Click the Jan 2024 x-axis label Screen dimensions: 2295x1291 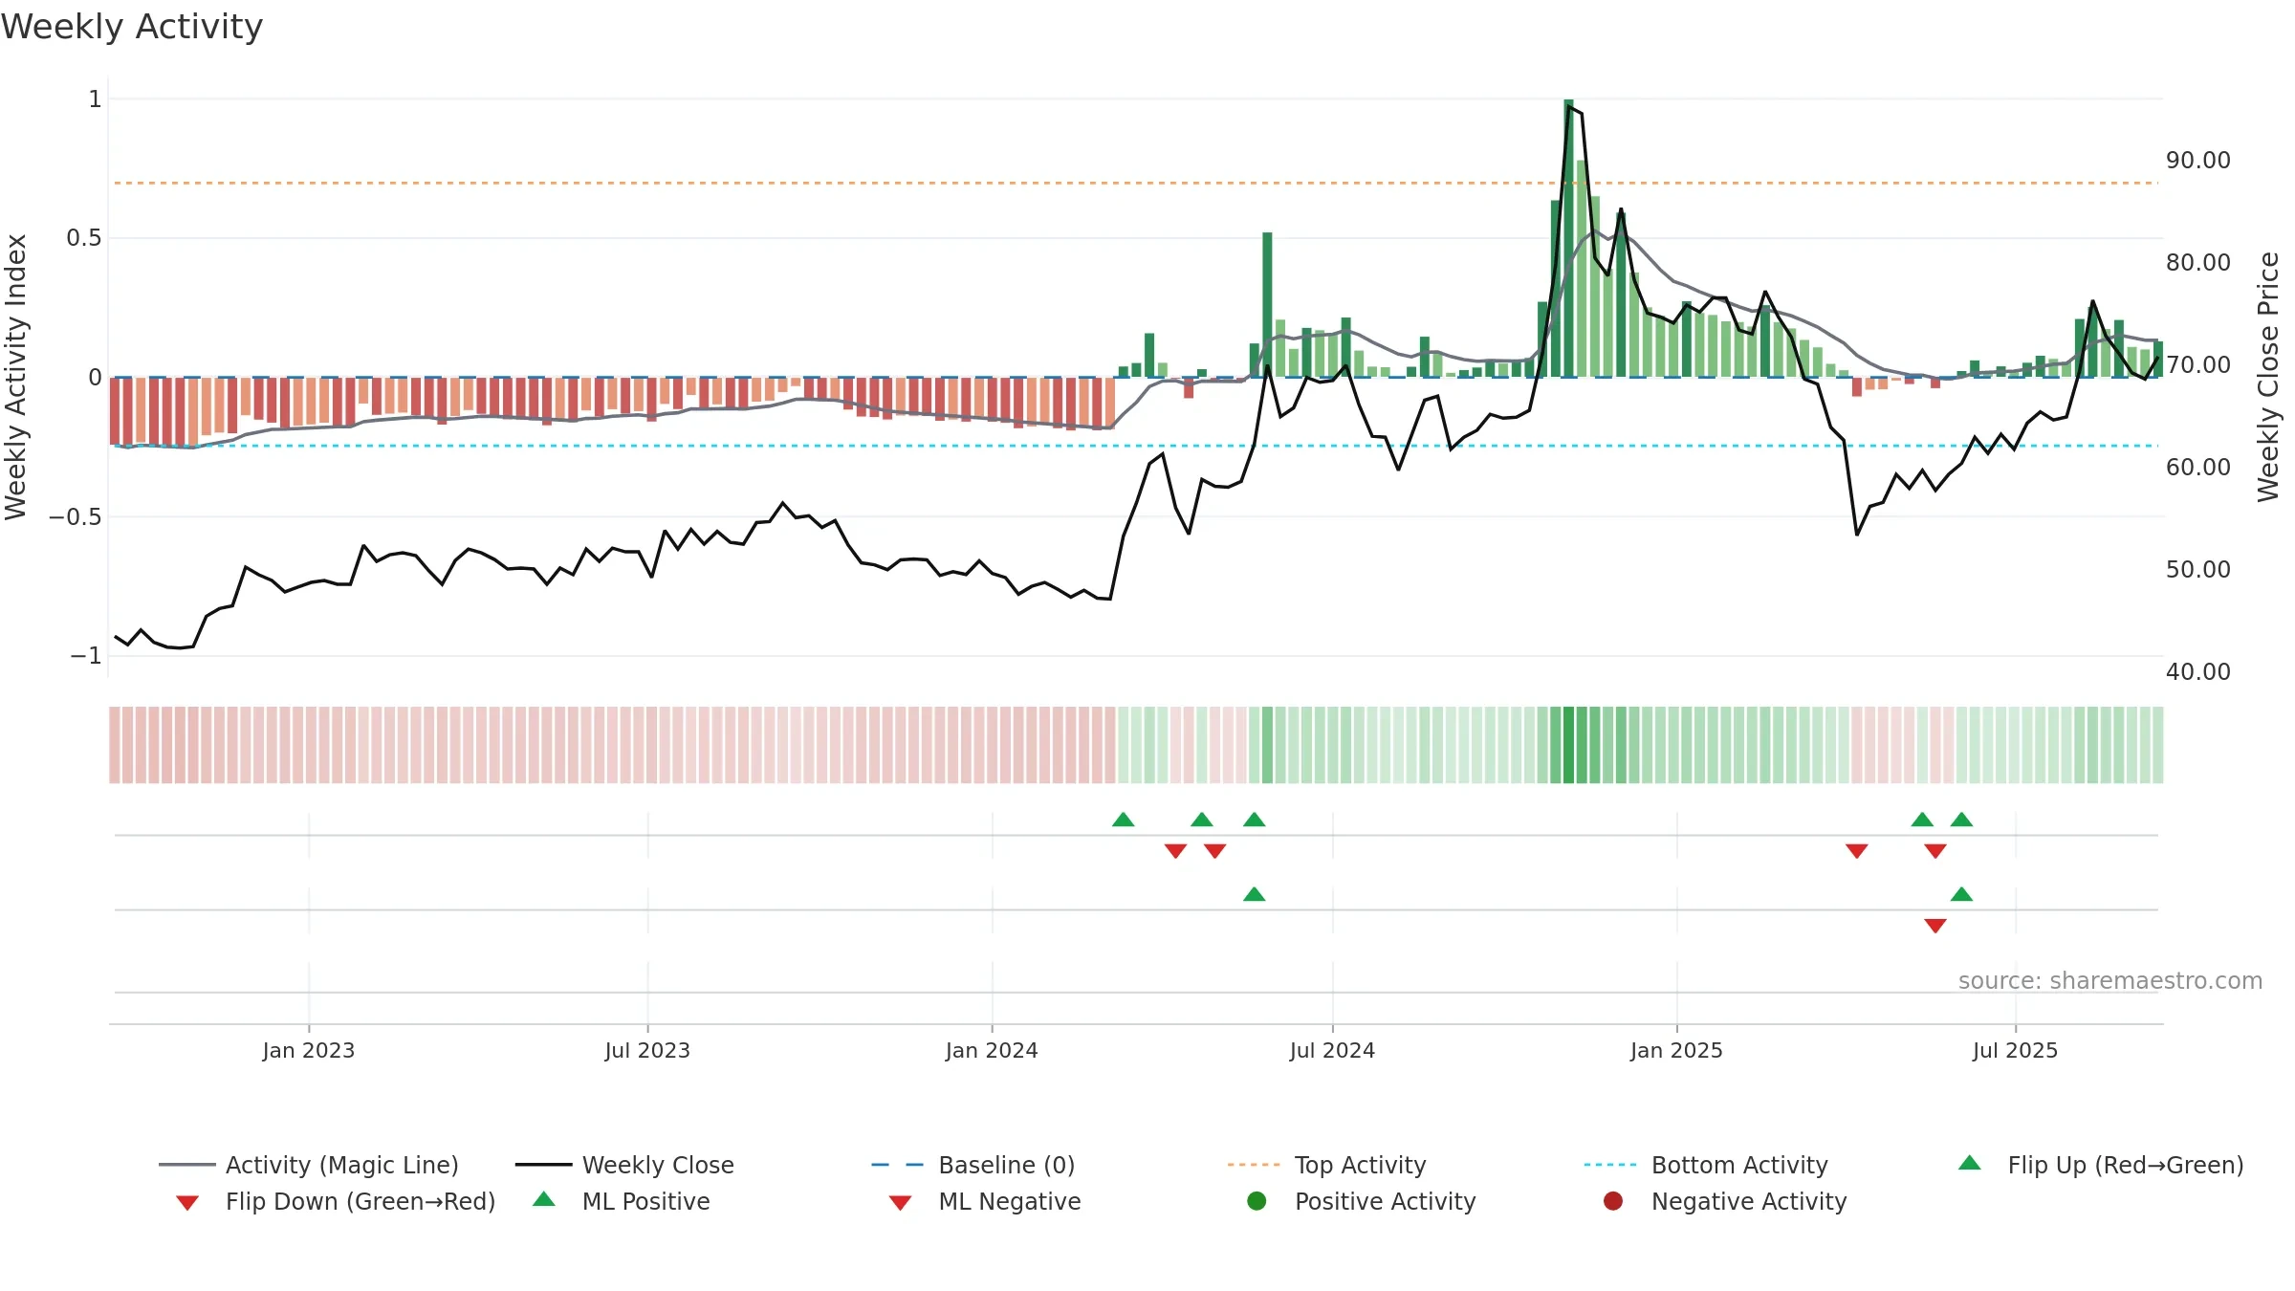(992, 1051)
